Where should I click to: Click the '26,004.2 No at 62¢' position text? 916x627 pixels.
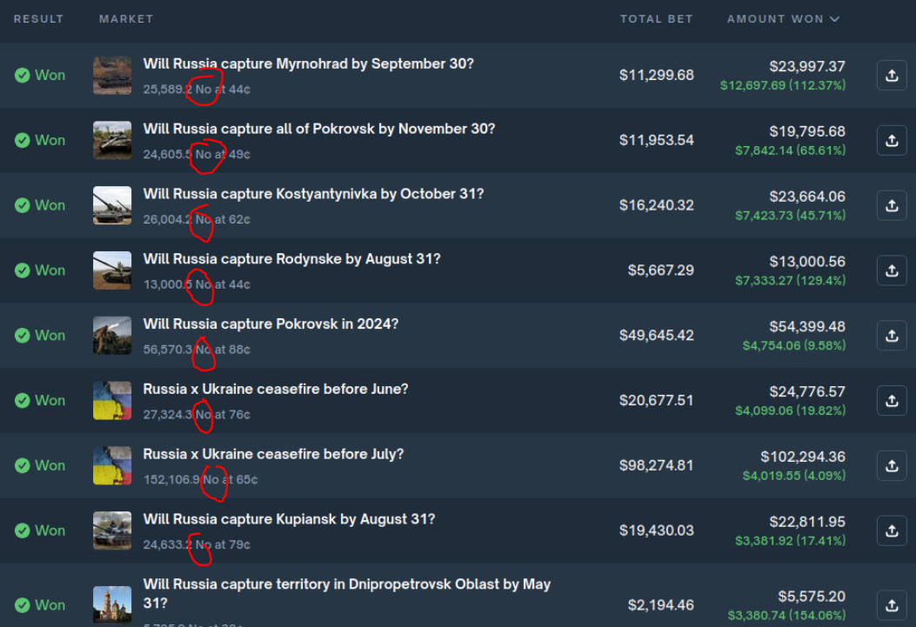coord(197,219)
